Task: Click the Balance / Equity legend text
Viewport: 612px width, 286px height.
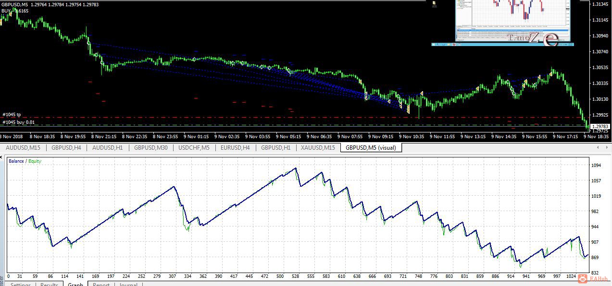Action: 25,161
